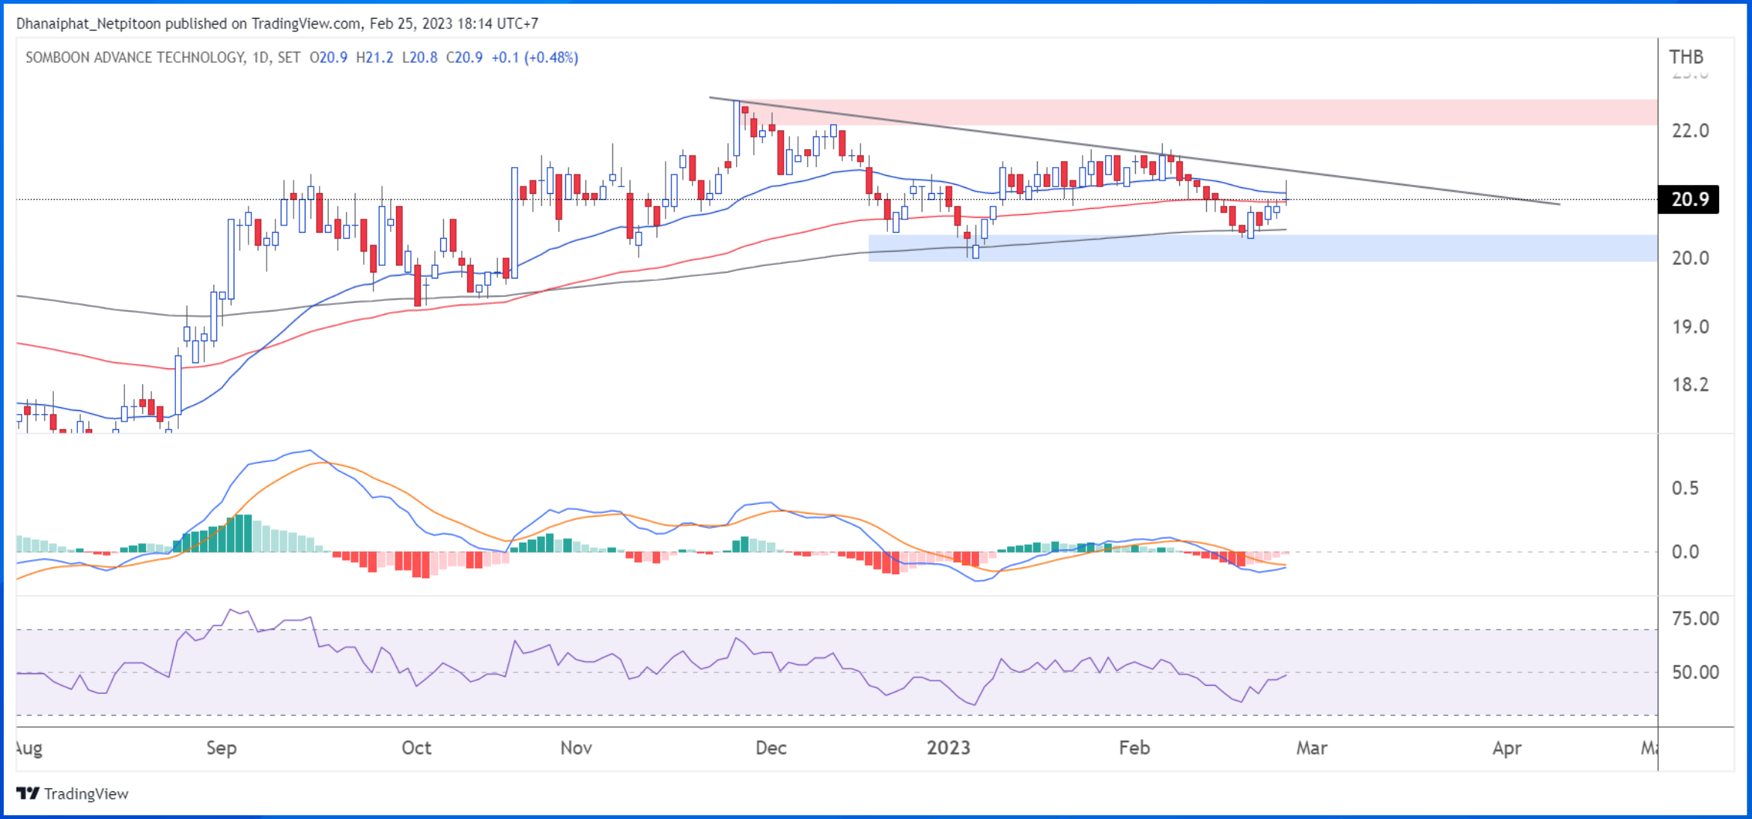The height and width of the screenshot is (819, 1752).
Task: Click the TradingView logo icon
Action: pyautogui.click(x=28, y=793)
